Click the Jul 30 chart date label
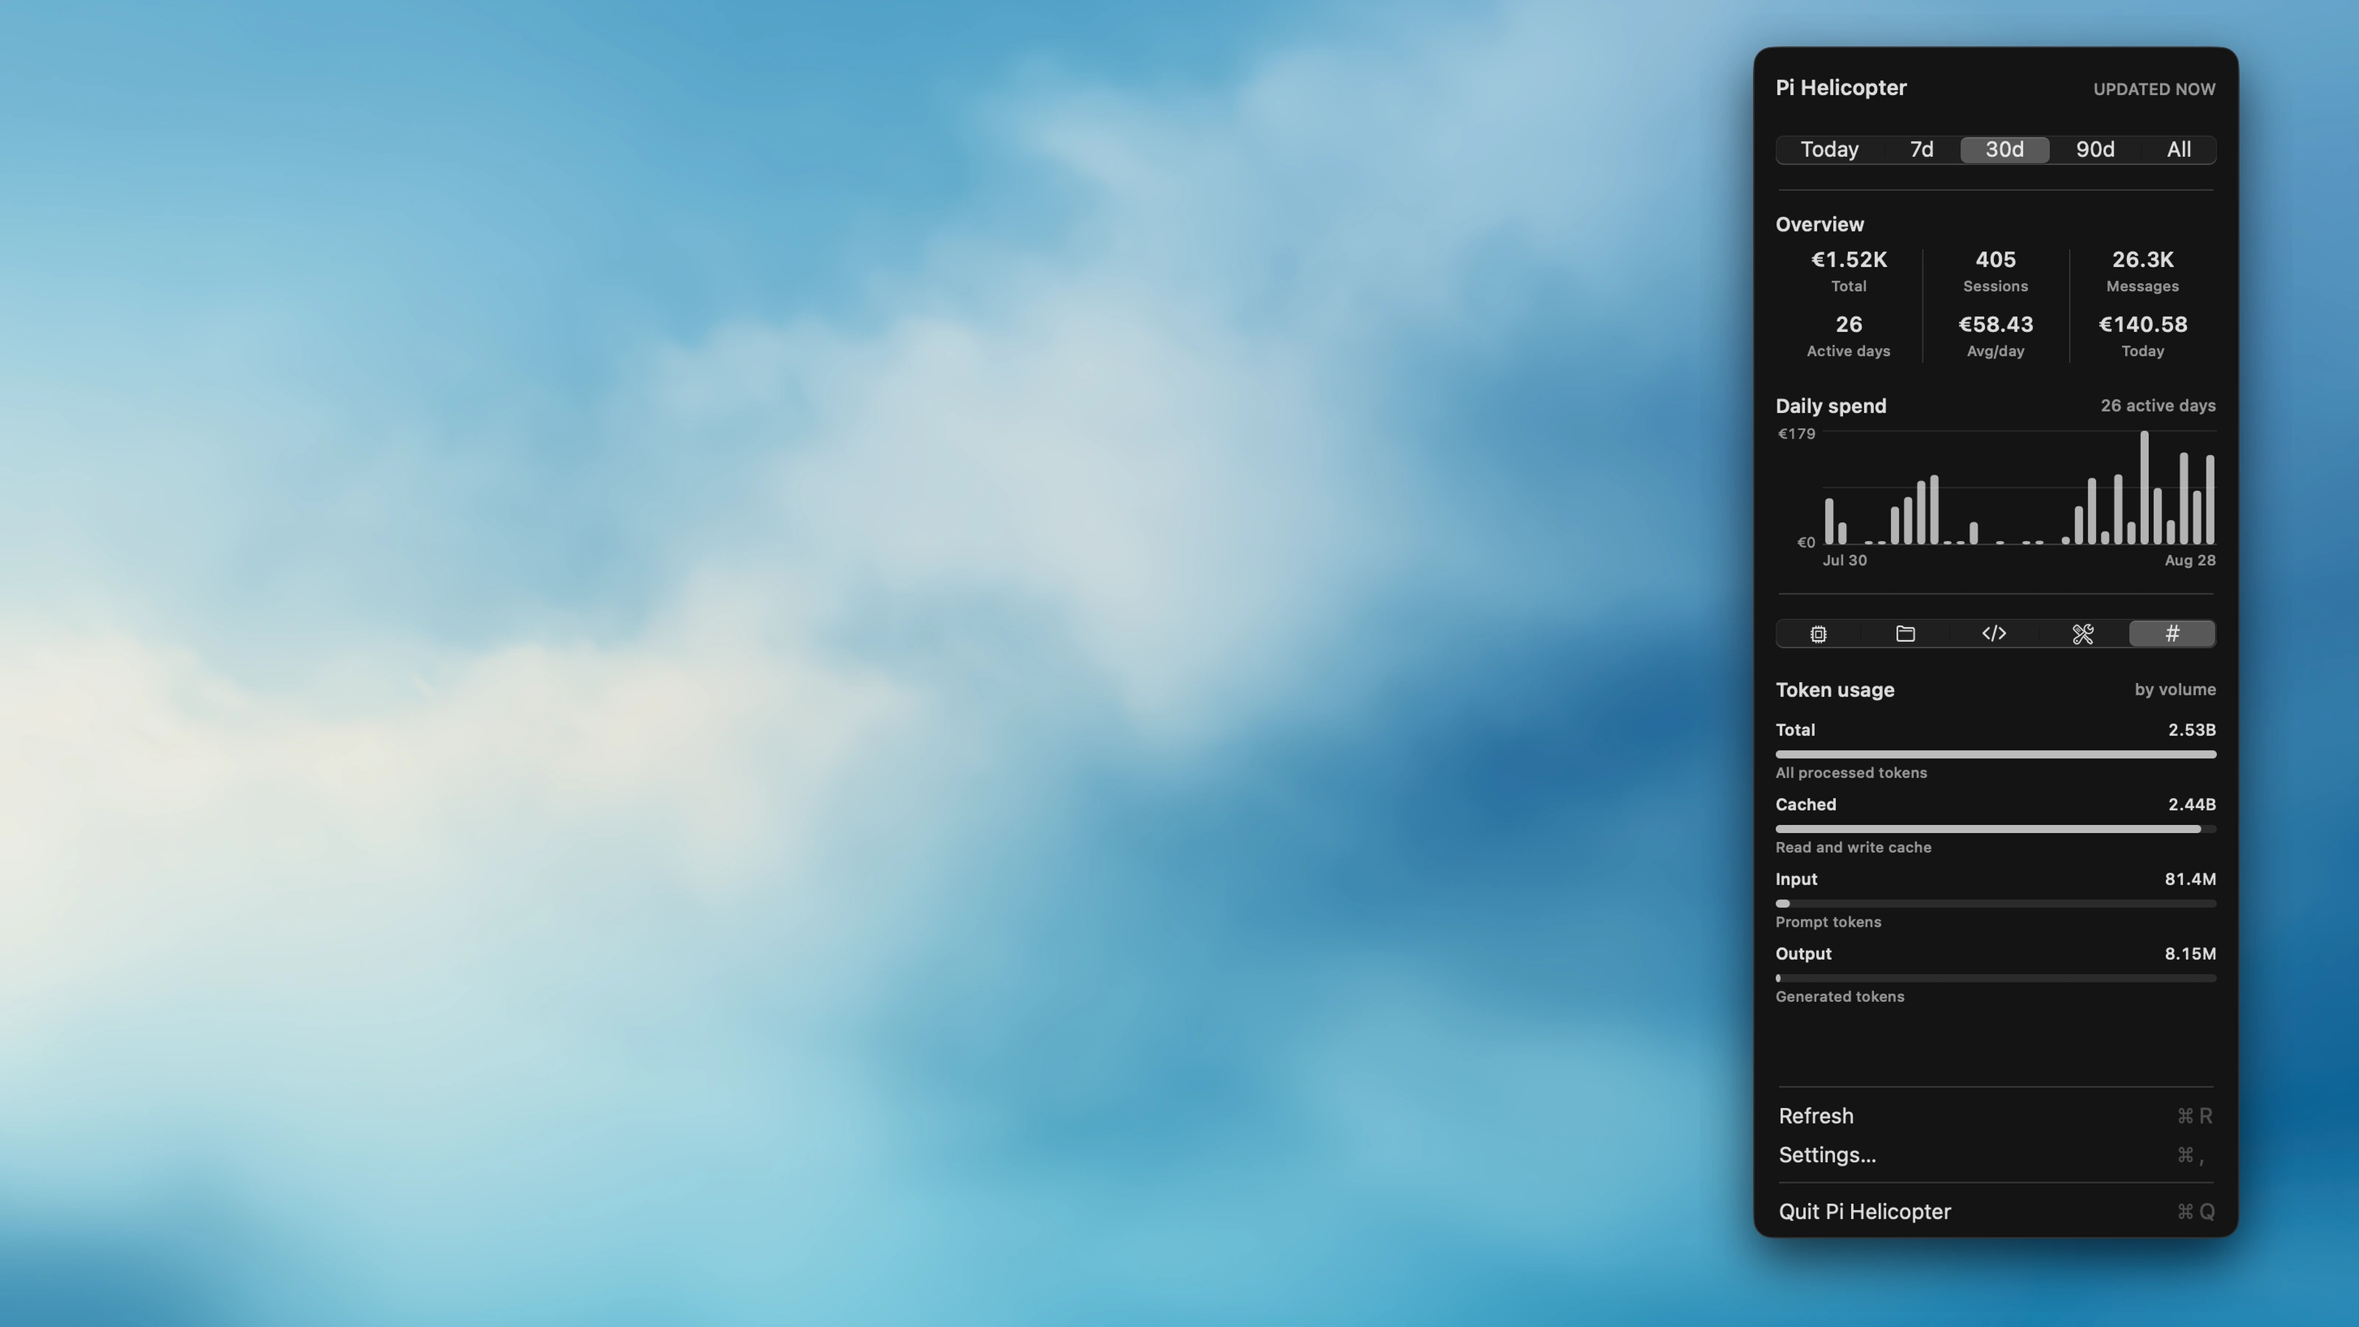This screenshot has height=1327, width=2359. (x=1844, y=560)
